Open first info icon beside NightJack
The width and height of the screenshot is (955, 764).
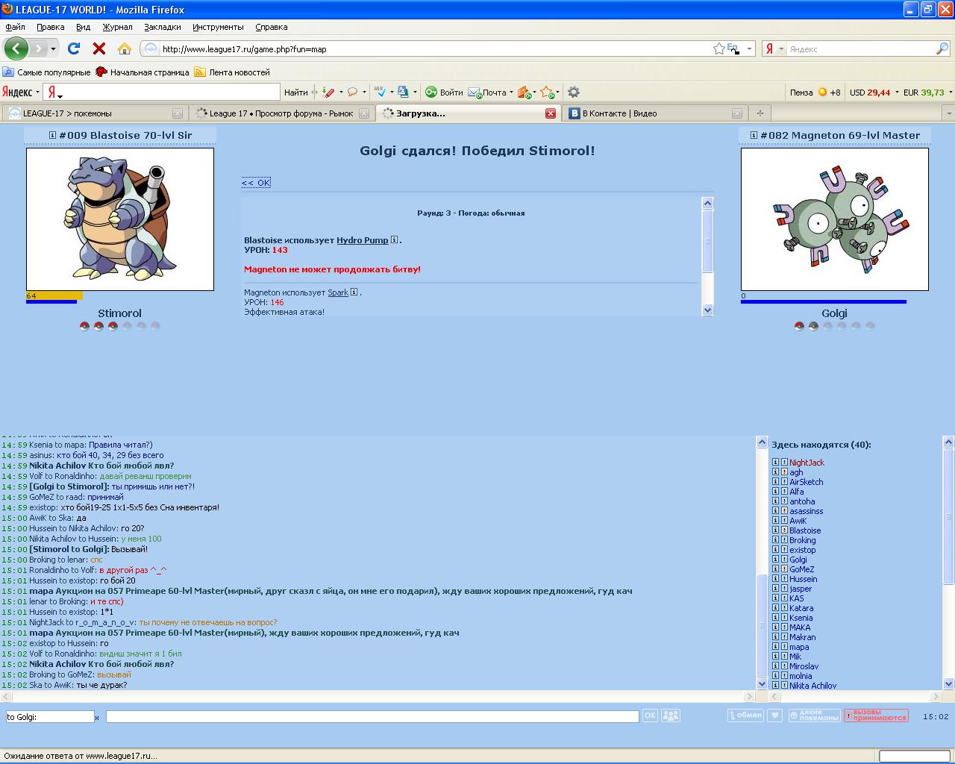[775, 463]
